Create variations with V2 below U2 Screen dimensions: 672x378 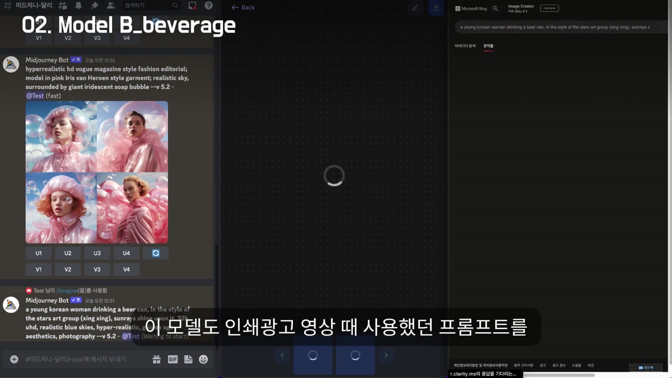click(68, 269)
